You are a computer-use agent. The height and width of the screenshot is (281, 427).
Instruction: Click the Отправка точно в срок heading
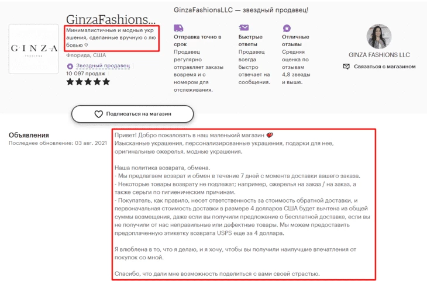point(198,40)
